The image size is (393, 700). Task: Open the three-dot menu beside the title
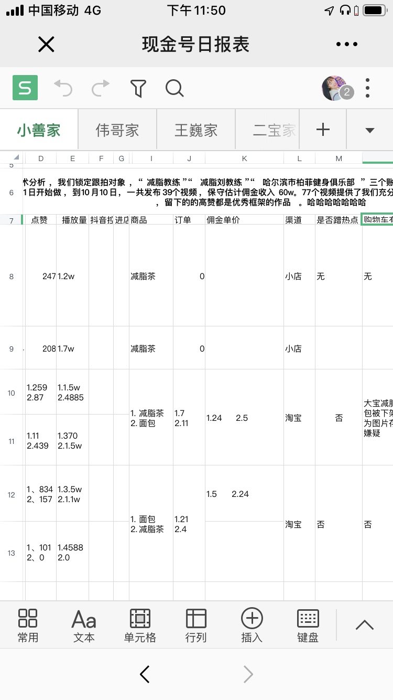347,45
